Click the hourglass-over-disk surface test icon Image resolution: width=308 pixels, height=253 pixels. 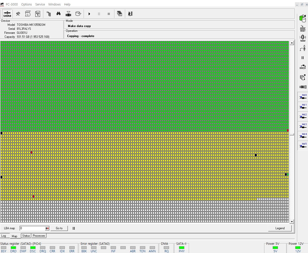(x=68, y=14)
